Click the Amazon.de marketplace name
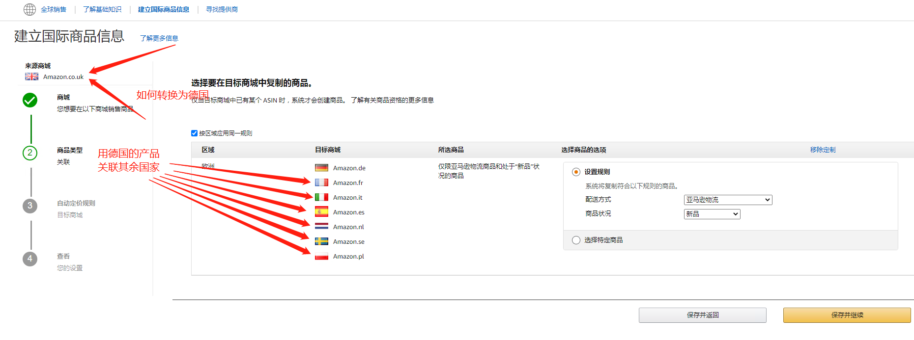 349,168
